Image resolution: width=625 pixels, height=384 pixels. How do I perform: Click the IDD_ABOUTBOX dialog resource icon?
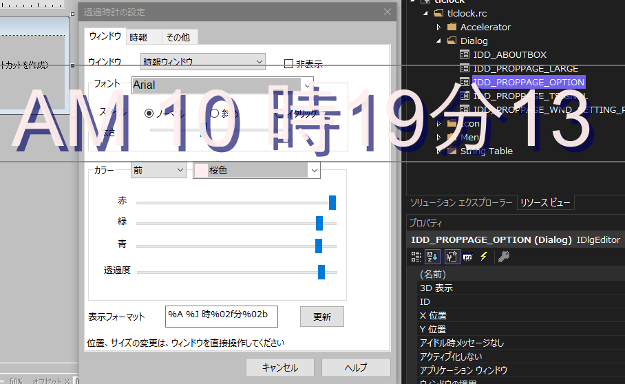pyautogui.click(x=465, y=54)
